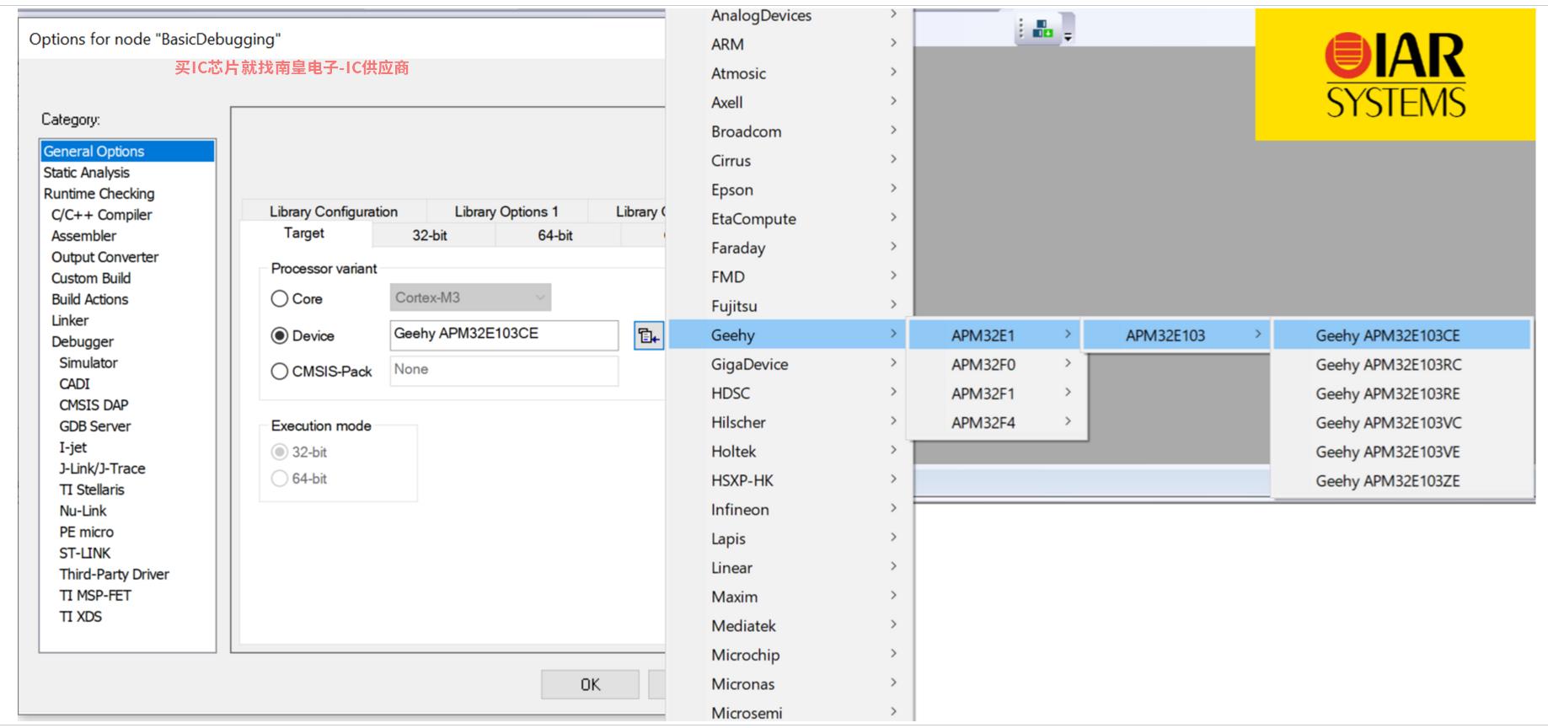Choose Geehy APM32E103RE device

coord(1401,393)
